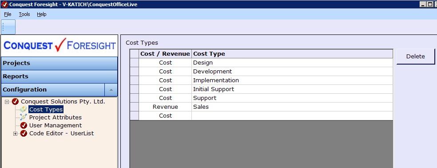Click the empty Cost Type cell in last row
The width and height of the screenshot is (437, 168).
coord(292,115)
